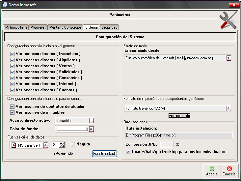Uncheck Usar WhatsApp Desktop para envíos individuales

point(128,152)
